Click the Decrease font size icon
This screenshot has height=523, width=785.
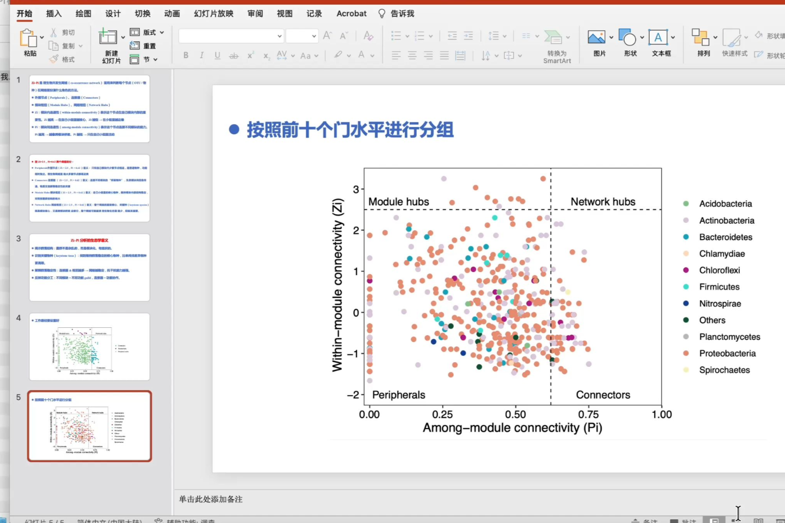[344, 36]
